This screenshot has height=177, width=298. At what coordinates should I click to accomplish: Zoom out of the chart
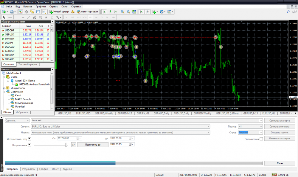point(128,12)
